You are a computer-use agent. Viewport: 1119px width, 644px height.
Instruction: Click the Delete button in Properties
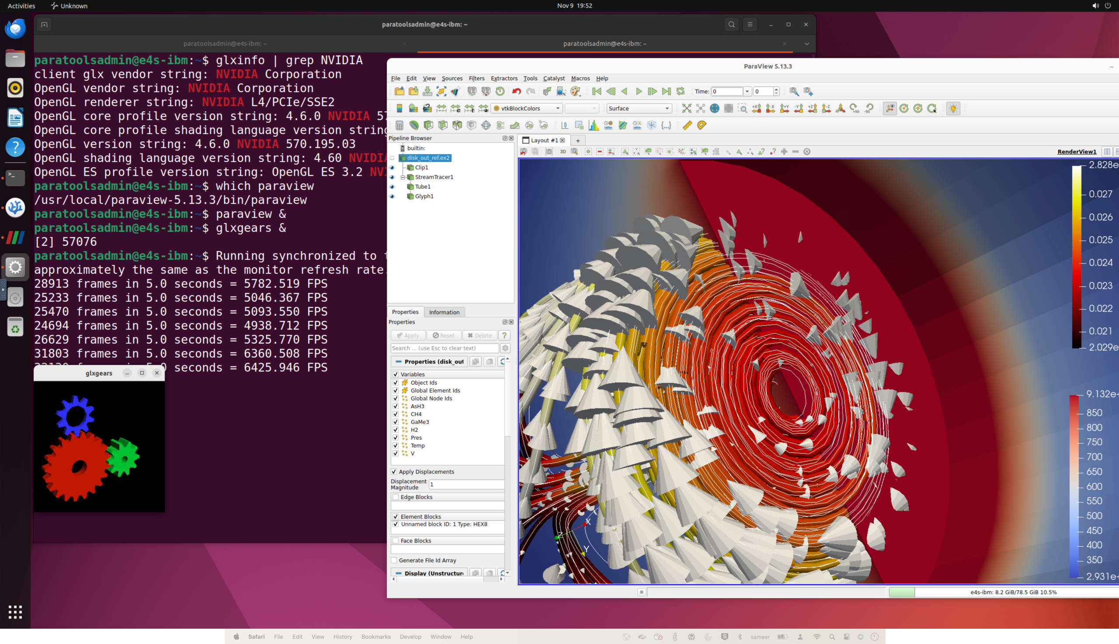coord(480,336)
